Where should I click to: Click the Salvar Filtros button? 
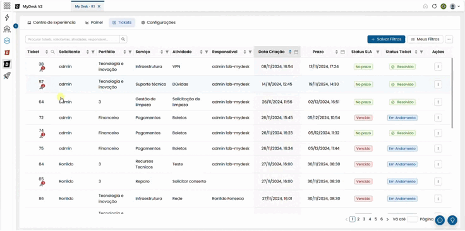pos(386,39)
